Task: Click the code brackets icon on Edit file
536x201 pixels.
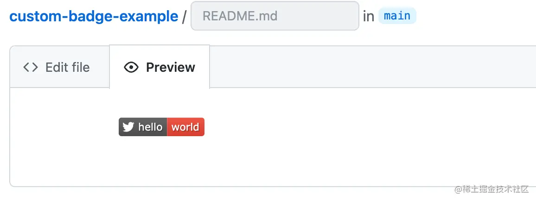Action: coord(31,67)
